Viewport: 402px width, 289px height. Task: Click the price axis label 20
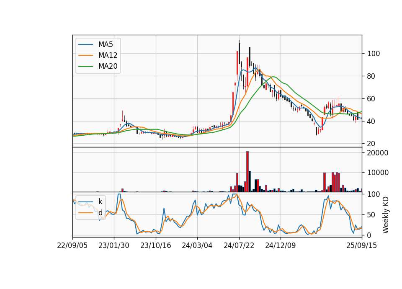click(371, 144)
